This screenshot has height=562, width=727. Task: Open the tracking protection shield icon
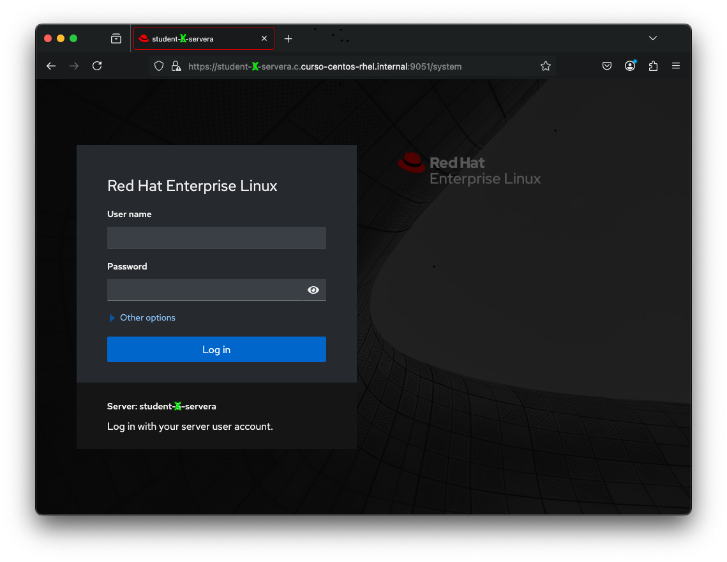[x=158, y=66]
